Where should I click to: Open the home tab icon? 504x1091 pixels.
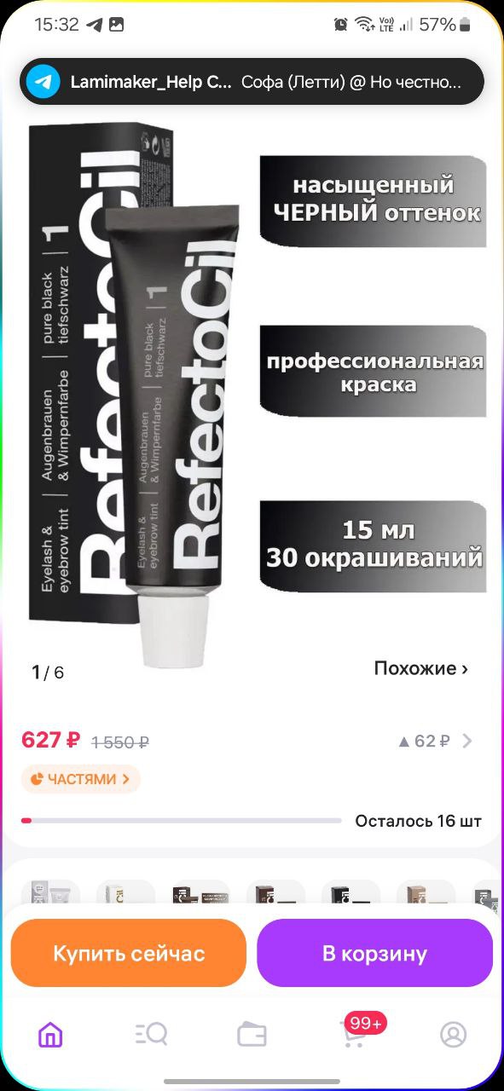50,1035
